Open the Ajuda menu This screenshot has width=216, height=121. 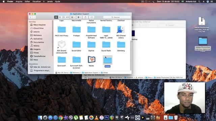[x=57, y=1]
